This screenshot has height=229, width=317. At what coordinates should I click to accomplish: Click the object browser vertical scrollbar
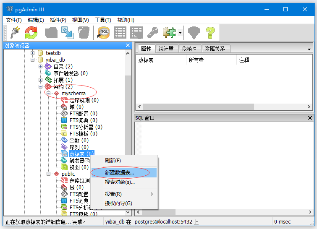point(128,126)
